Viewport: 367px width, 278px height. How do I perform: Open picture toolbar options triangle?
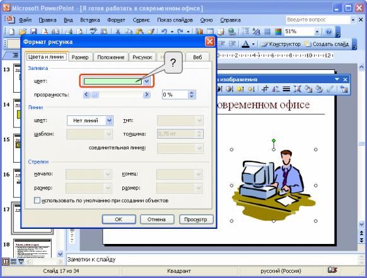[x=337, y=79]
